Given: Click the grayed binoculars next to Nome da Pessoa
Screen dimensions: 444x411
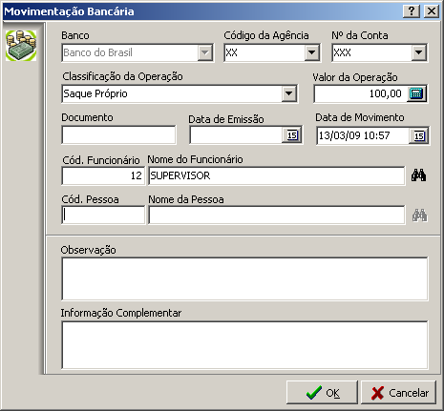Looking at the screenshot, I should pos(420,216).
